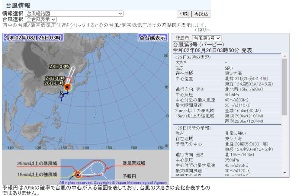Click the 大きさ row label
Screen dimensions: 302x196
pos(181,63)
